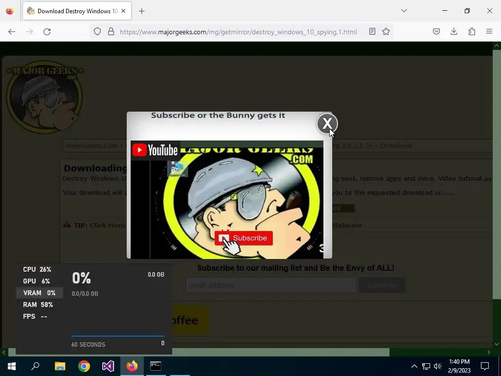Open Visual Studio from taskbar
This screenshot has height=376, width=501.
108,366
